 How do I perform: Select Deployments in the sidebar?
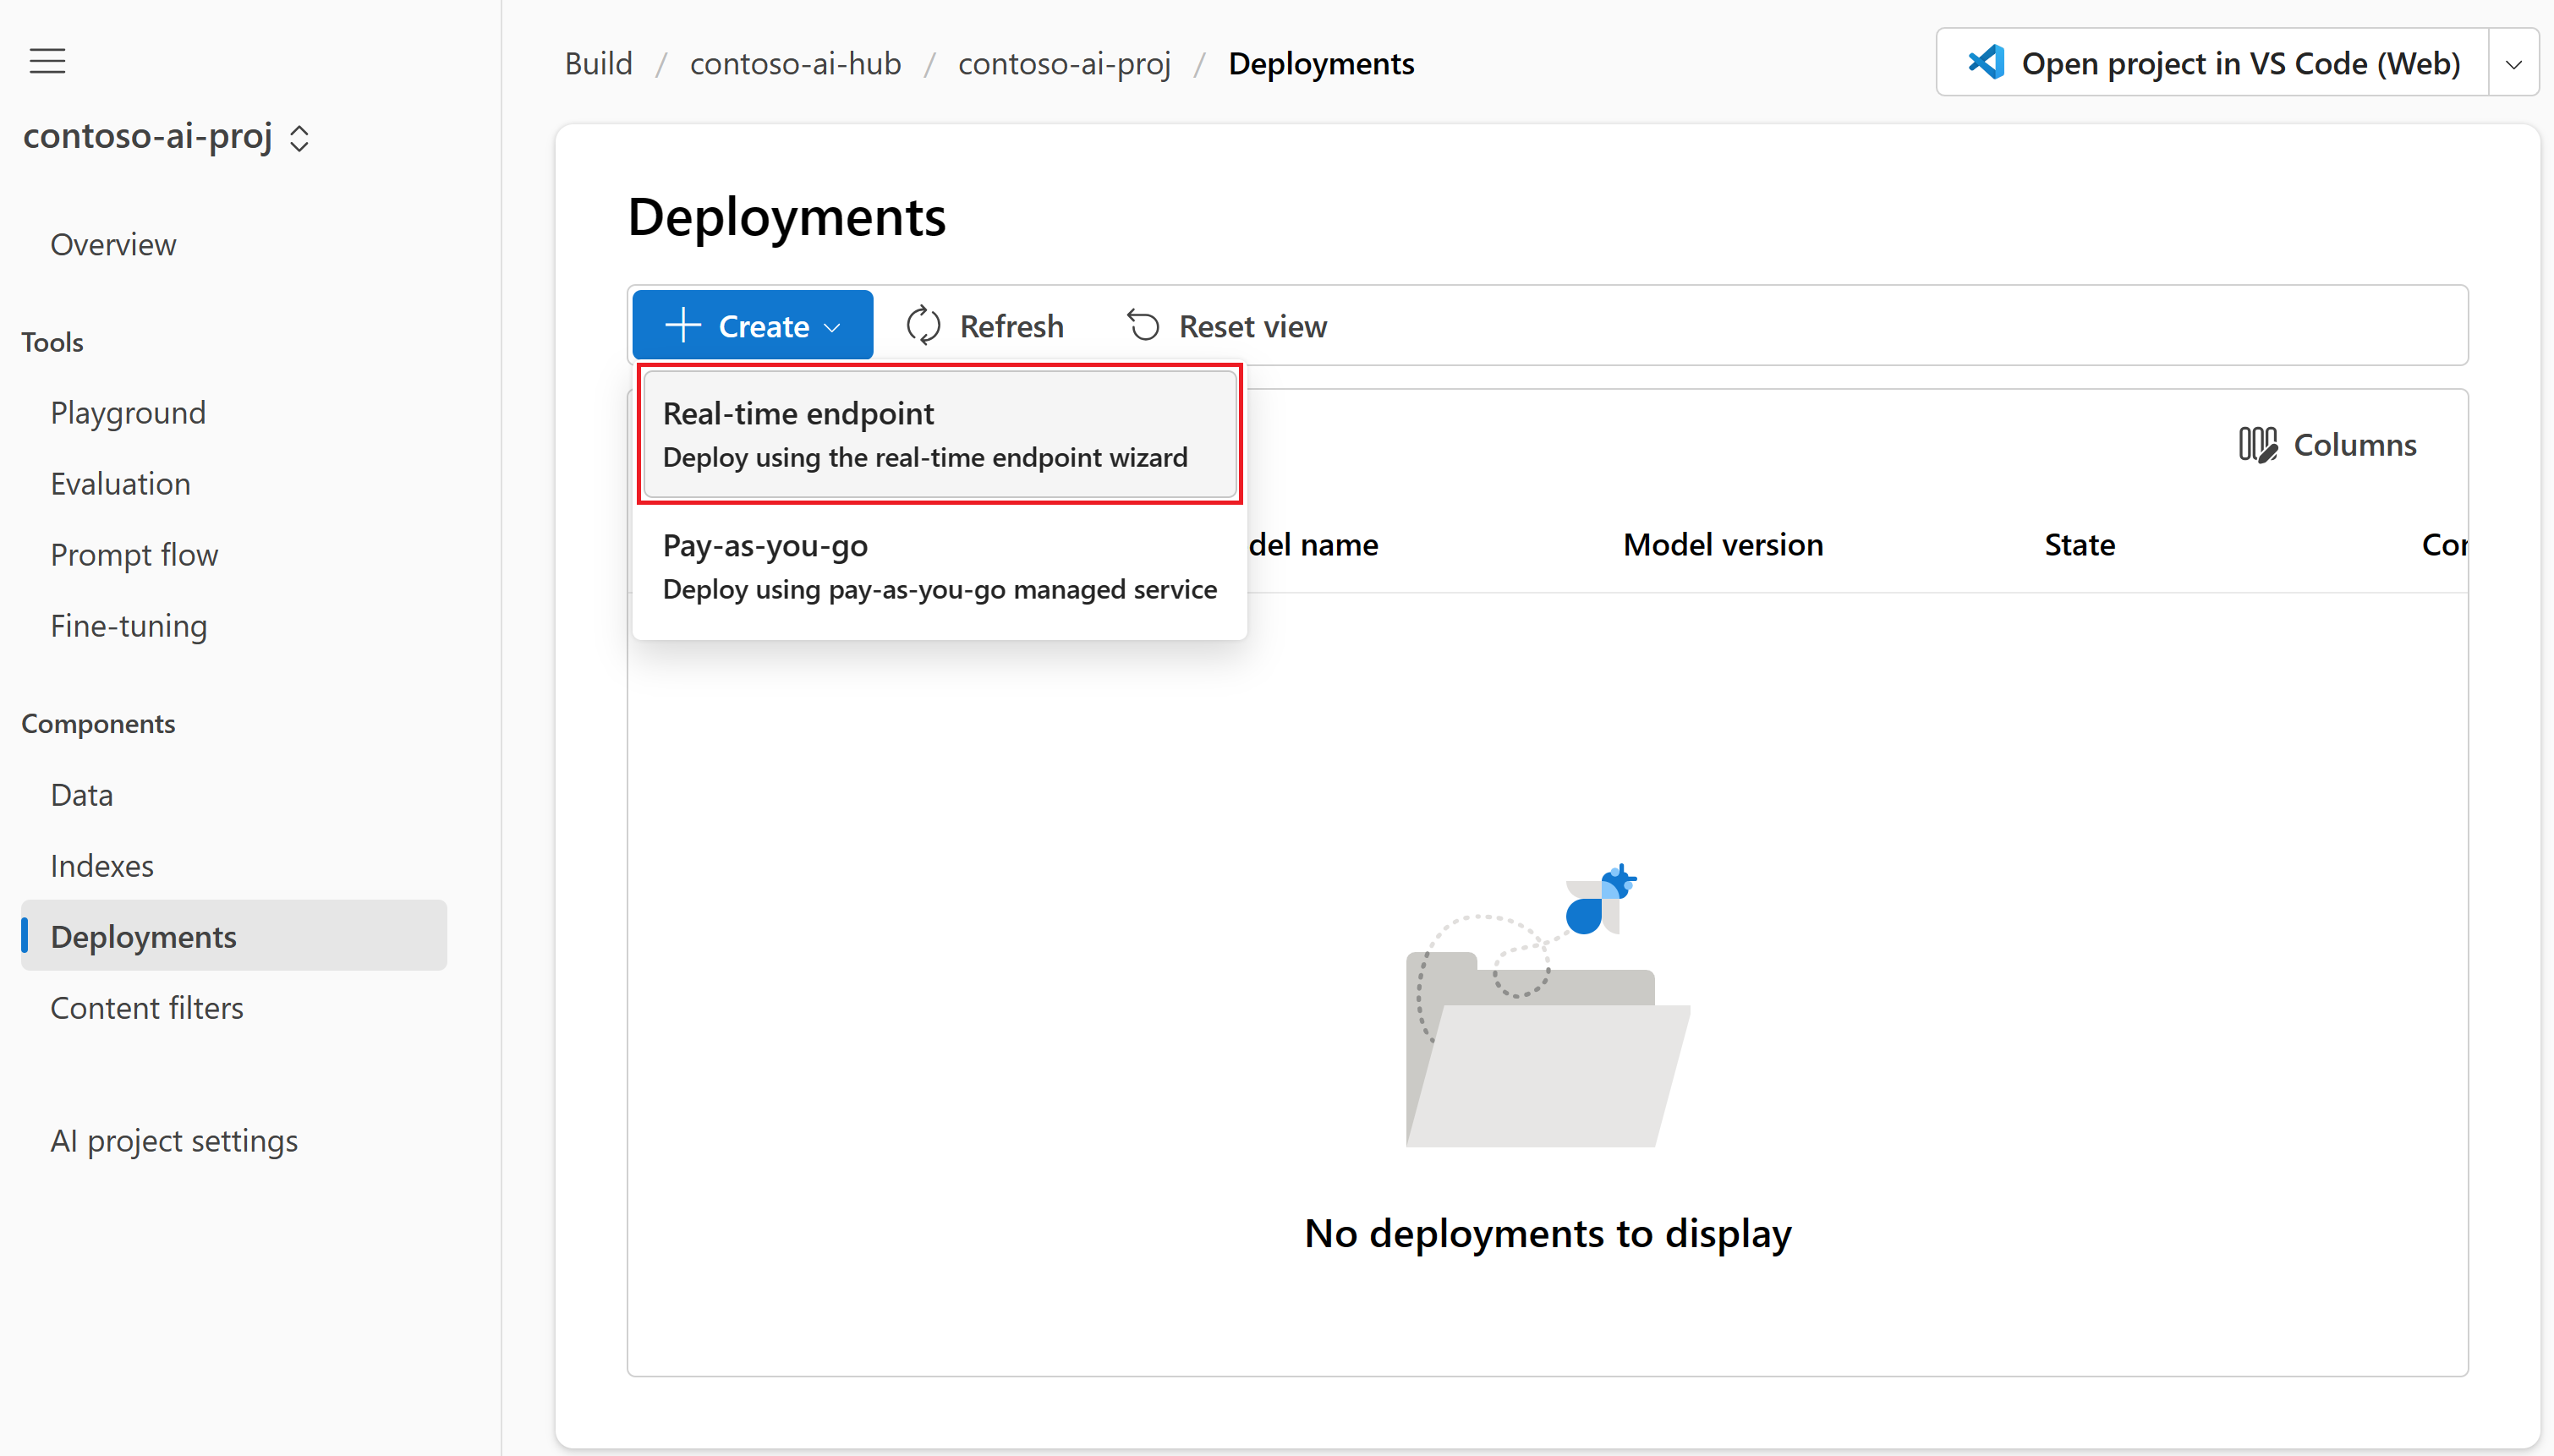(234, 936)
